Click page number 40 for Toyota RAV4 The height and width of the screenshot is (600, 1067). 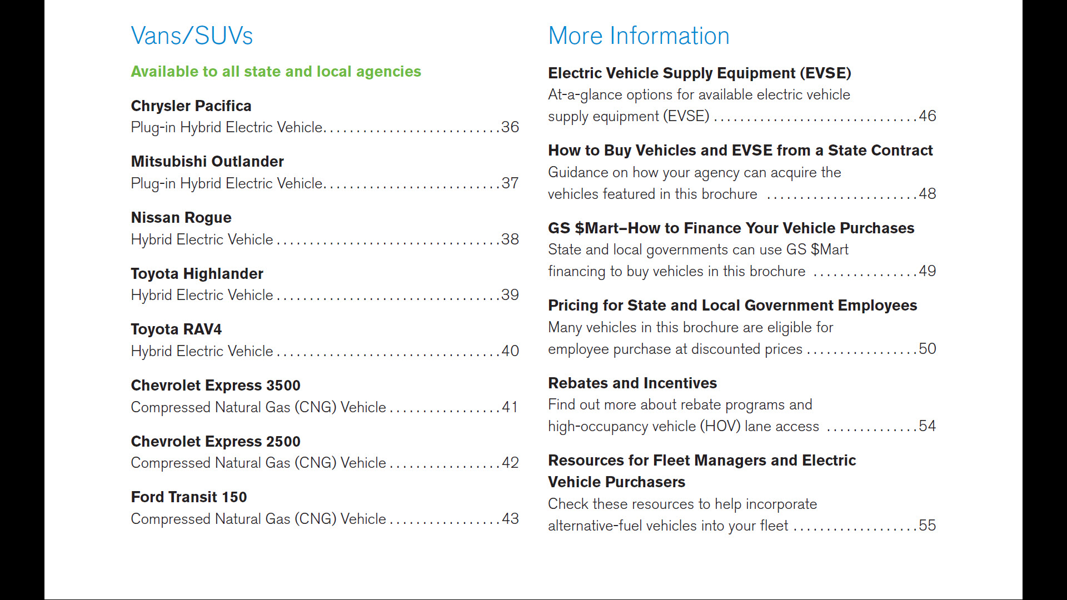click(x=510, y=351)
